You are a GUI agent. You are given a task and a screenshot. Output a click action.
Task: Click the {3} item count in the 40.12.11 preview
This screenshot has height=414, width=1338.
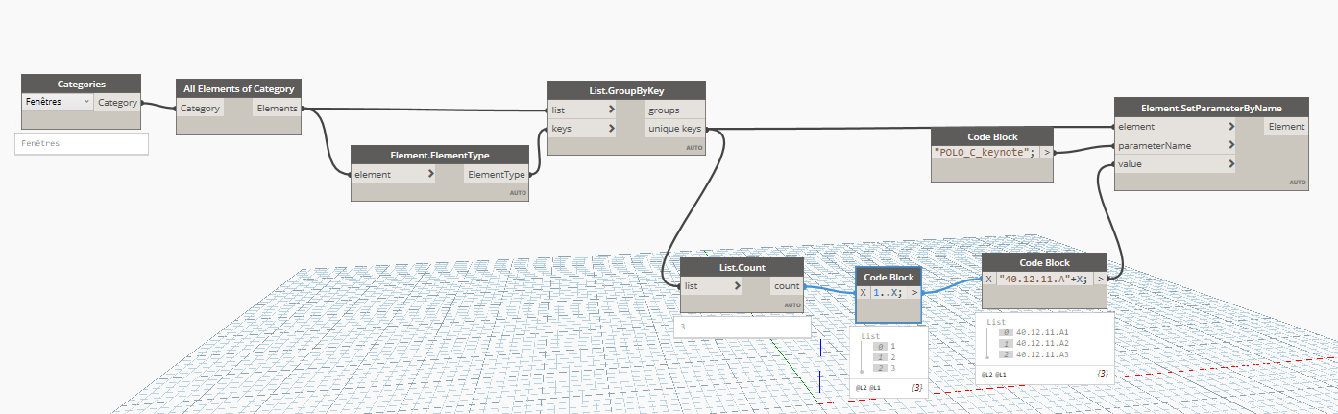point(1103,372)
